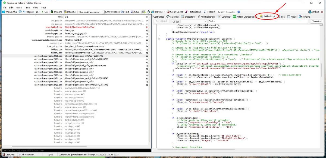
Task: Open Browse dropdown arrow
Action: pos(165,12)
